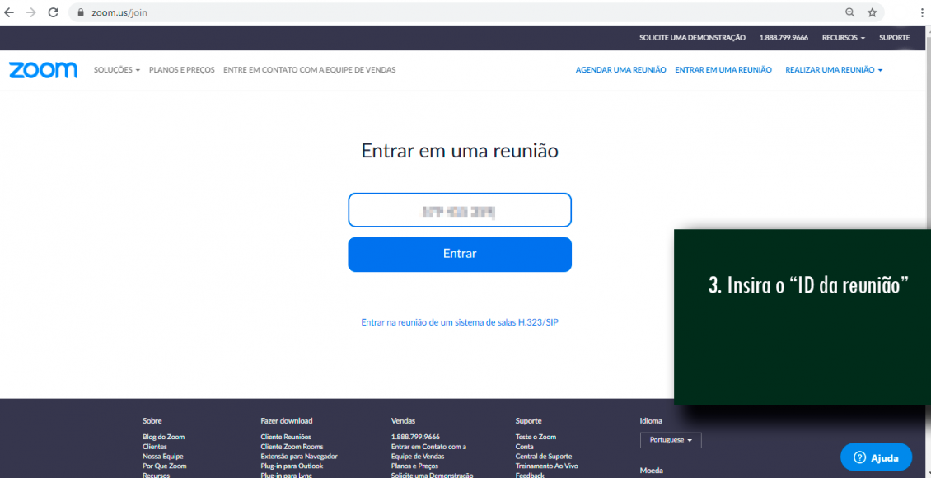The image size is (931, 478).
Task: Open the Portuguese language dropdown
Action: tap(671, 441)
